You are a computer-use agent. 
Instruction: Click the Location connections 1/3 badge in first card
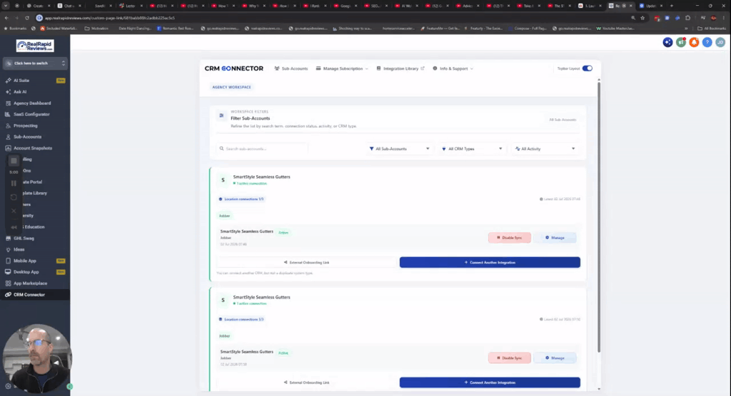point(241,199)
